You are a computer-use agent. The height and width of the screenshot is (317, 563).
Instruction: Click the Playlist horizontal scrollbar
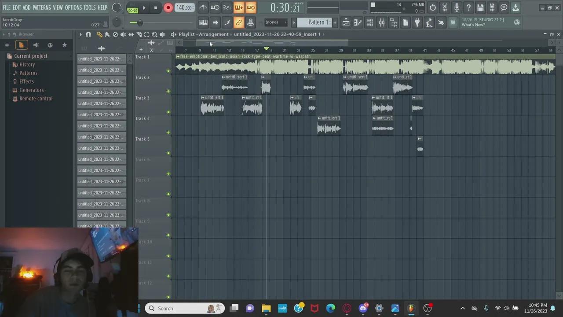click(x=273, y=42)
